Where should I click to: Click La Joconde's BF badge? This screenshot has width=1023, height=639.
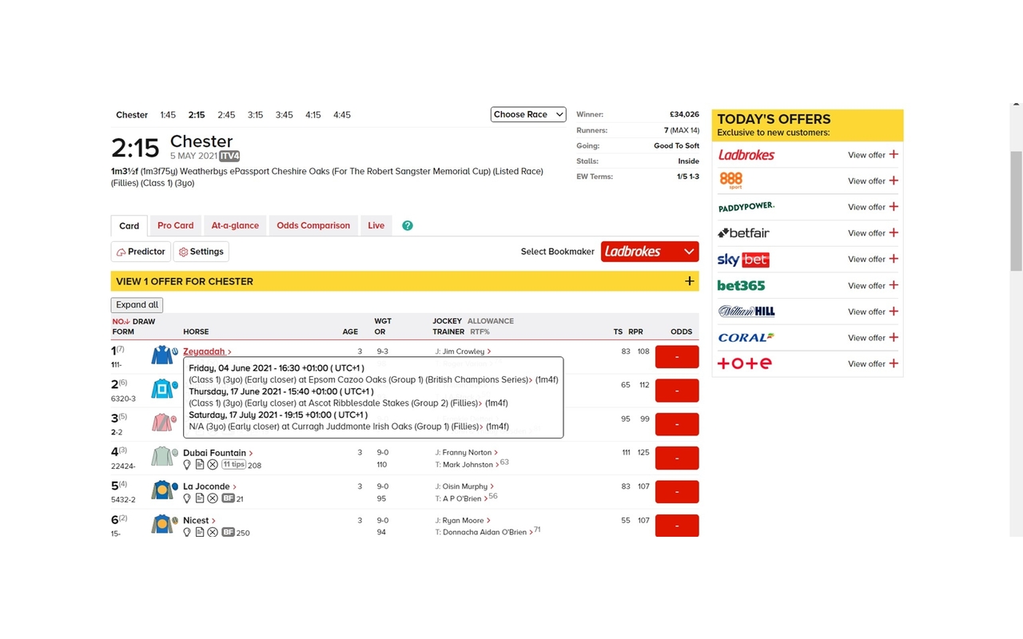(x=228, y=498)
